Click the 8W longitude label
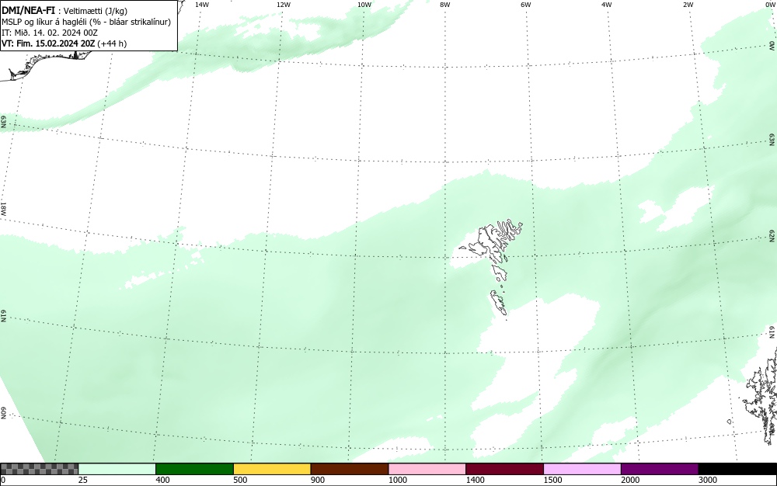Screen dimensions: 777x486 click(x=445, y=5)
